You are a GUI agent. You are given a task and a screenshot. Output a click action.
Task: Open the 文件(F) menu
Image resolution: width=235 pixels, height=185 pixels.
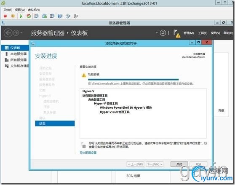pos(8,10)
